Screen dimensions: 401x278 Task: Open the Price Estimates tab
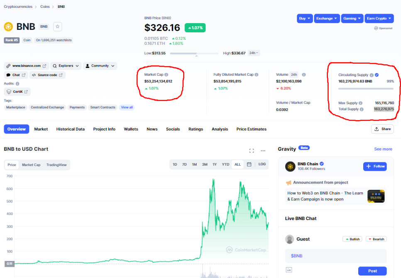coord(252,129)
